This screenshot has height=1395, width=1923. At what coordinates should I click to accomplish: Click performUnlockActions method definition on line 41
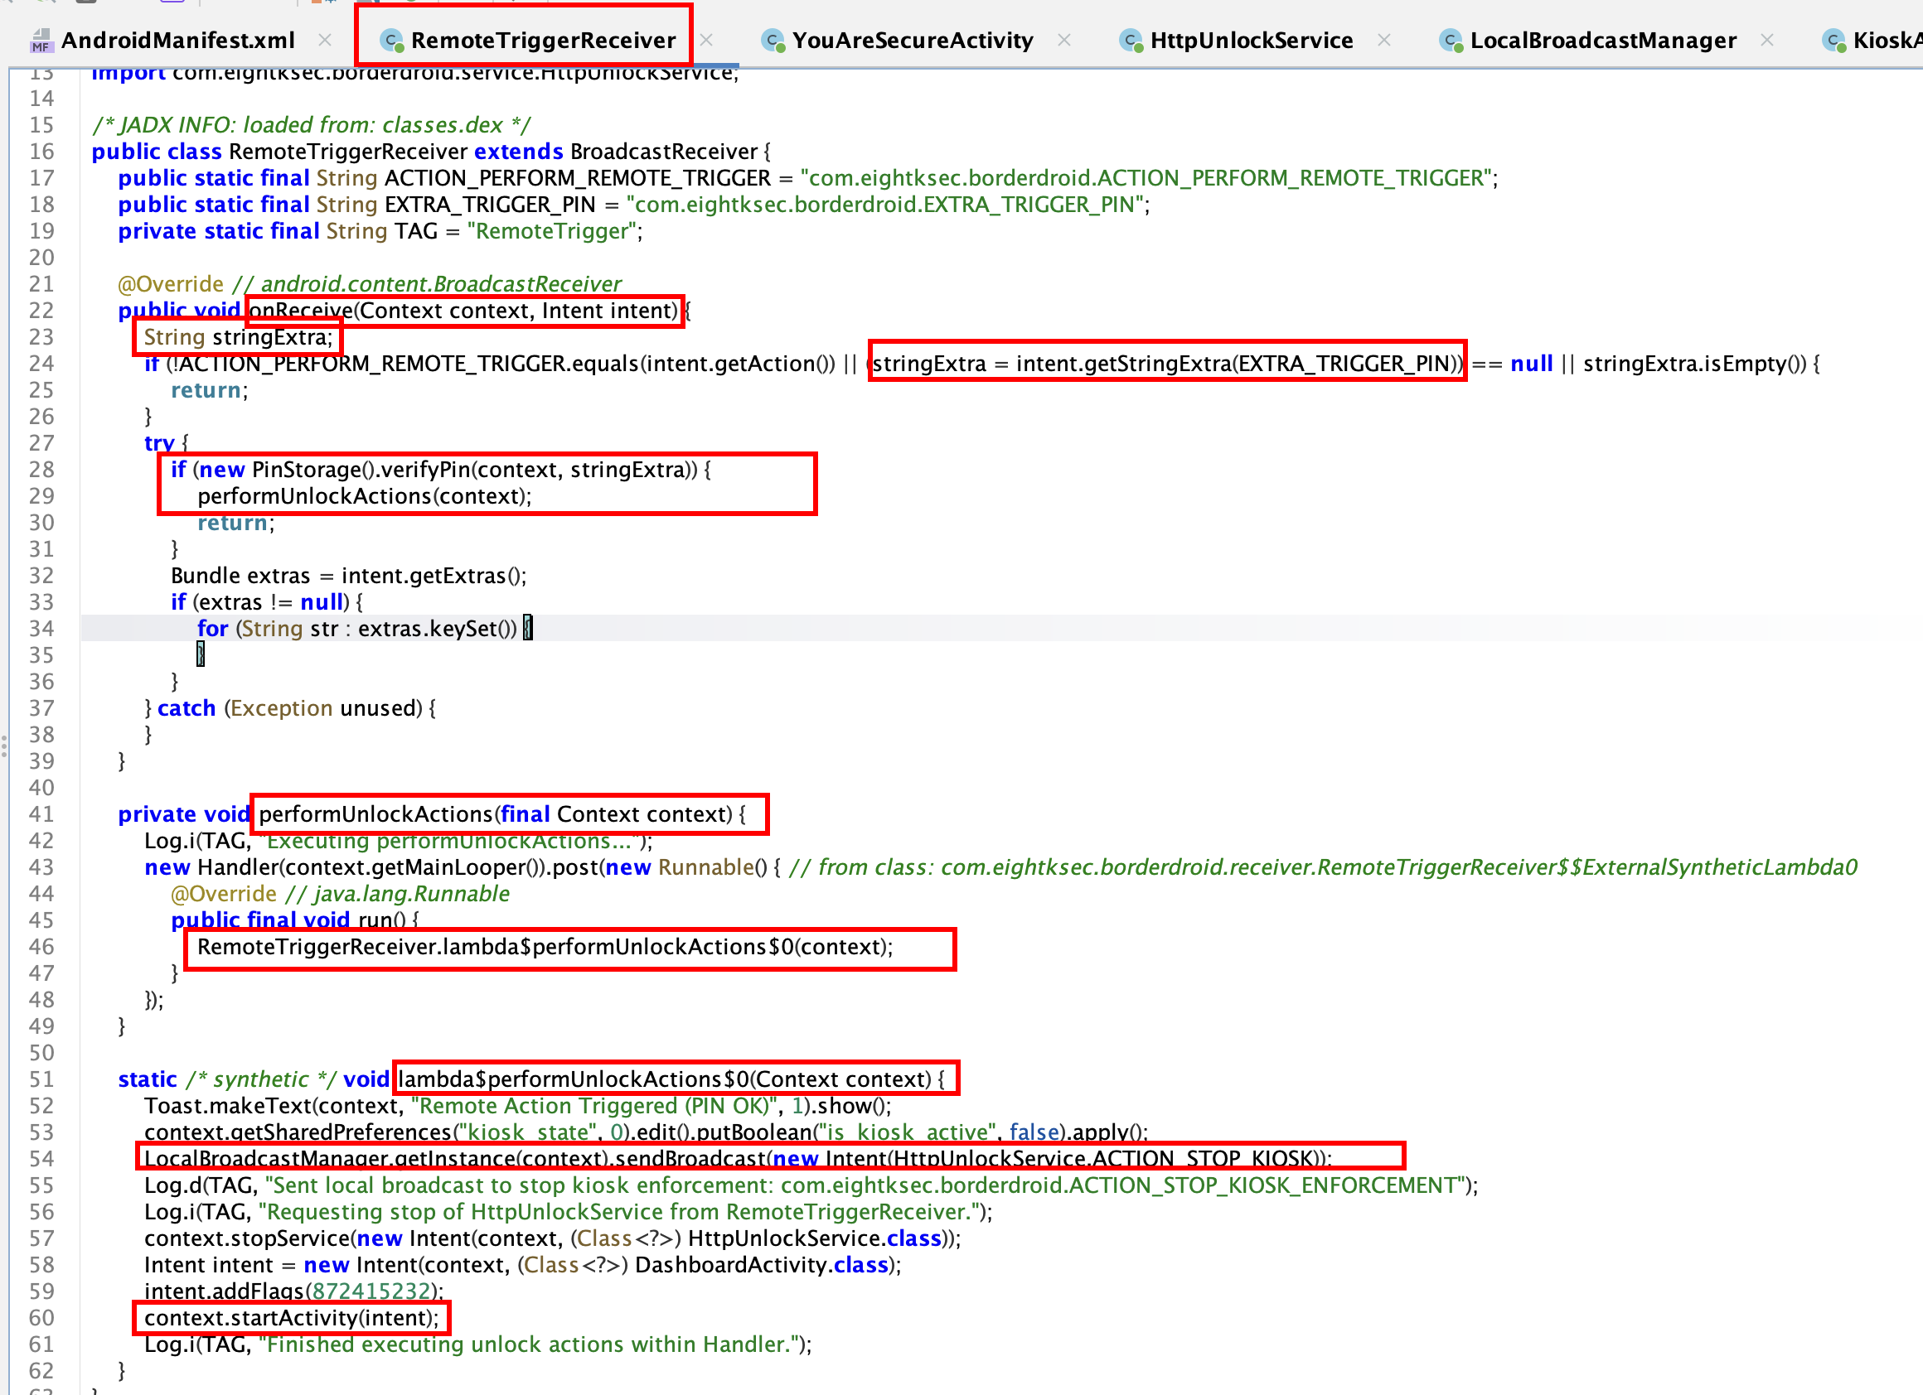coord(375,814)
